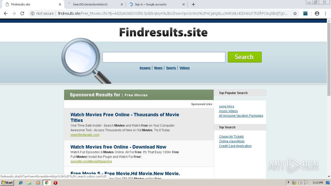Switch to the Findresults.site tab
The height and width of the screenshot is (186, 331).
tap(33, 4)
